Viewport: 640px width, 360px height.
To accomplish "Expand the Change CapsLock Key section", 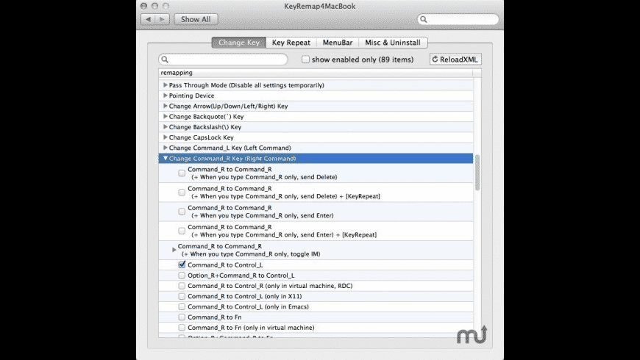I will coord(166,137).
